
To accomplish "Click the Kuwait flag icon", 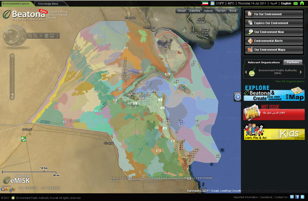I will [x=204, y=3].
